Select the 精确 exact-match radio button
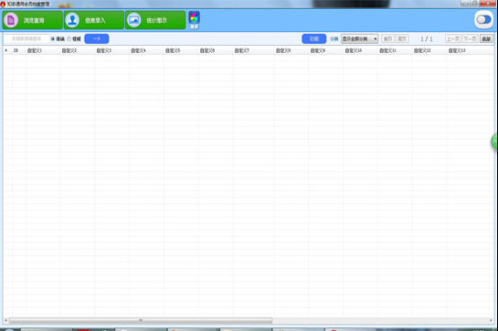 [53, 39]
